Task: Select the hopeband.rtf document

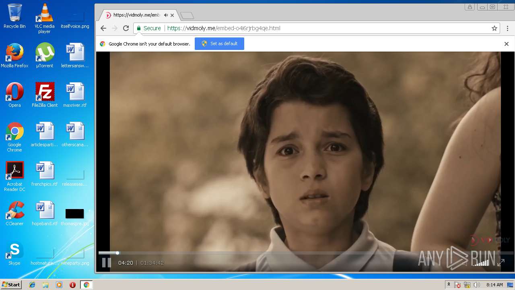Action: [44, 213]
